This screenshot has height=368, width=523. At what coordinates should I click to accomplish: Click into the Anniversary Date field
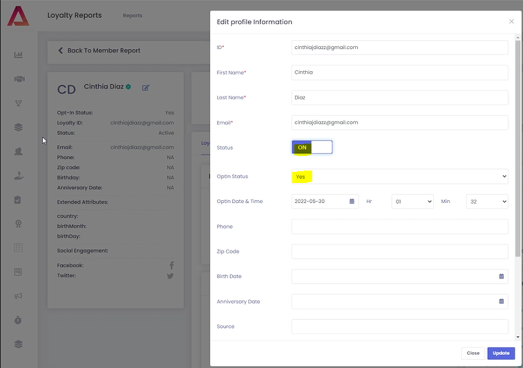click(x=400, y=301)
